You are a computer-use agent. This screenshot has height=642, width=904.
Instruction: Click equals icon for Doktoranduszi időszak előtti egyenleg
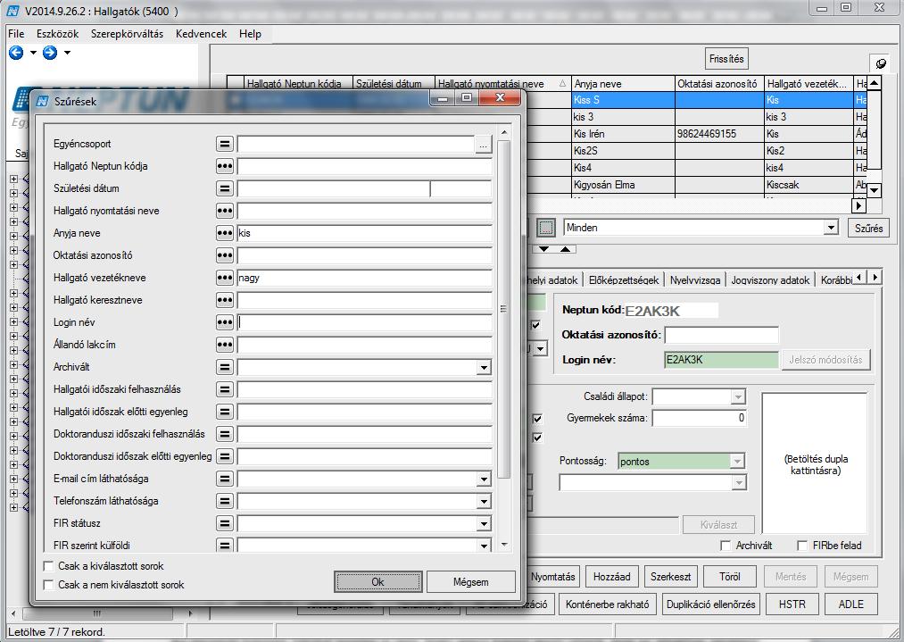(x=224, y=457)
